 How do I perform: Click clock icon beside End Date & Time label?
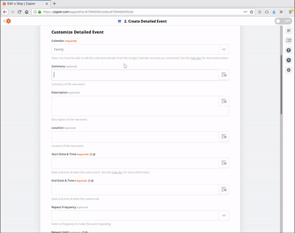(x=92, y=181)
